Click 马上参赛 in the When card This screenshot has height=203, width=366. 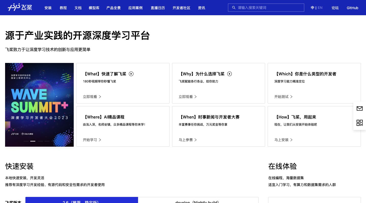pyautogui.click(x=186, y=140)
